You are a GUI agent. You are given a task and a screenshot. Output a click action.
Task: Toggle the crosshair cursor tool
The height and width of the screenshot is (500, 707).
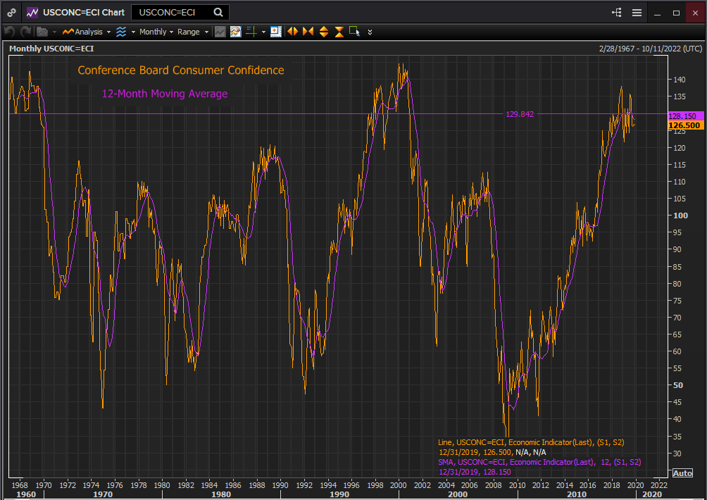click(x=251, y=32)
